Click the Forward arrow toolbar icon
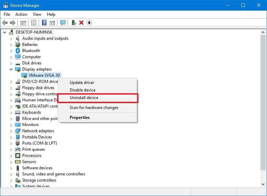The height and width of the screenshot is (196, 267). [13, 23]
